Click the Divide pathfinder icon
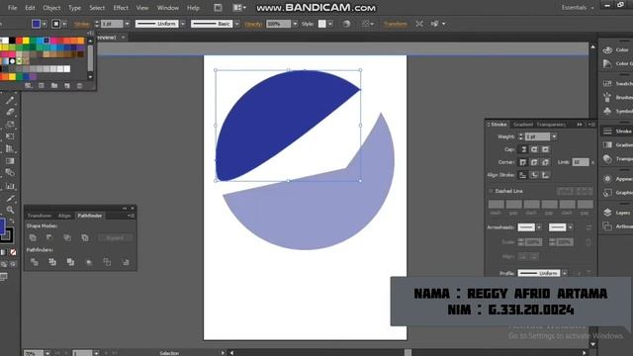Image resolution: width=633 pixels, height=356 pixels. coord(35,262)
